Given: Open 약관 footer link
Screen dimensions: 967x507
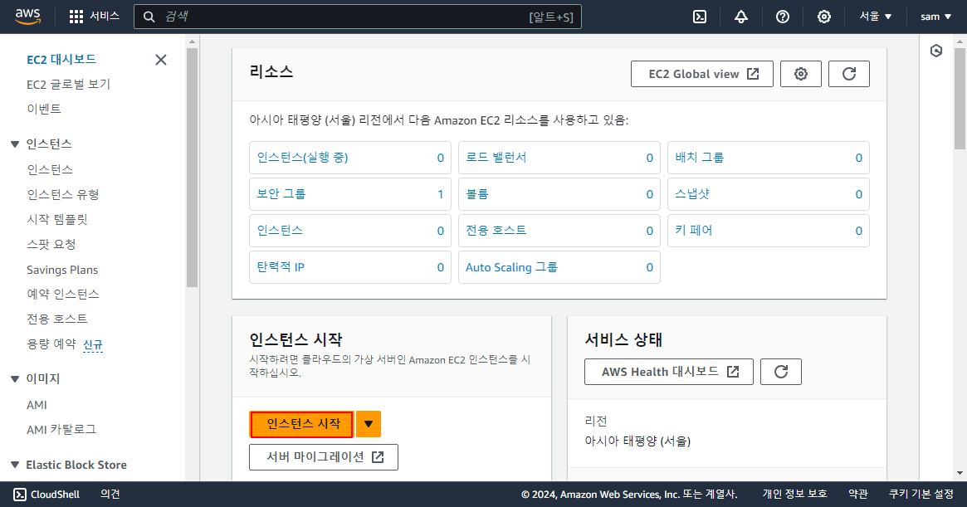Looking at the screenshot, I should [x=857, y=494].
